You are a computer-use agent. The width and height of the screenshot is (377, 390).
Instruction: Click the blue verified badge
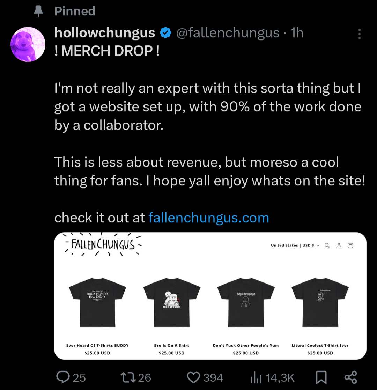165,33
